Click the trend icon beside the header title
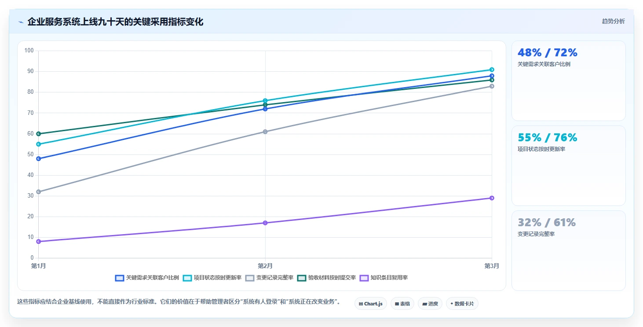 pos(21,22)
